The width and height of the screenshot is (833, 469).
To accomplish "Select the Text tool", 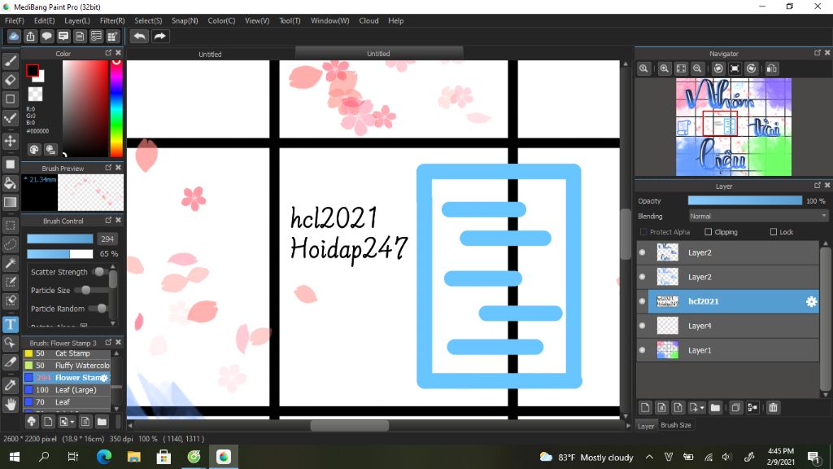I will click(x=10, y=324).
